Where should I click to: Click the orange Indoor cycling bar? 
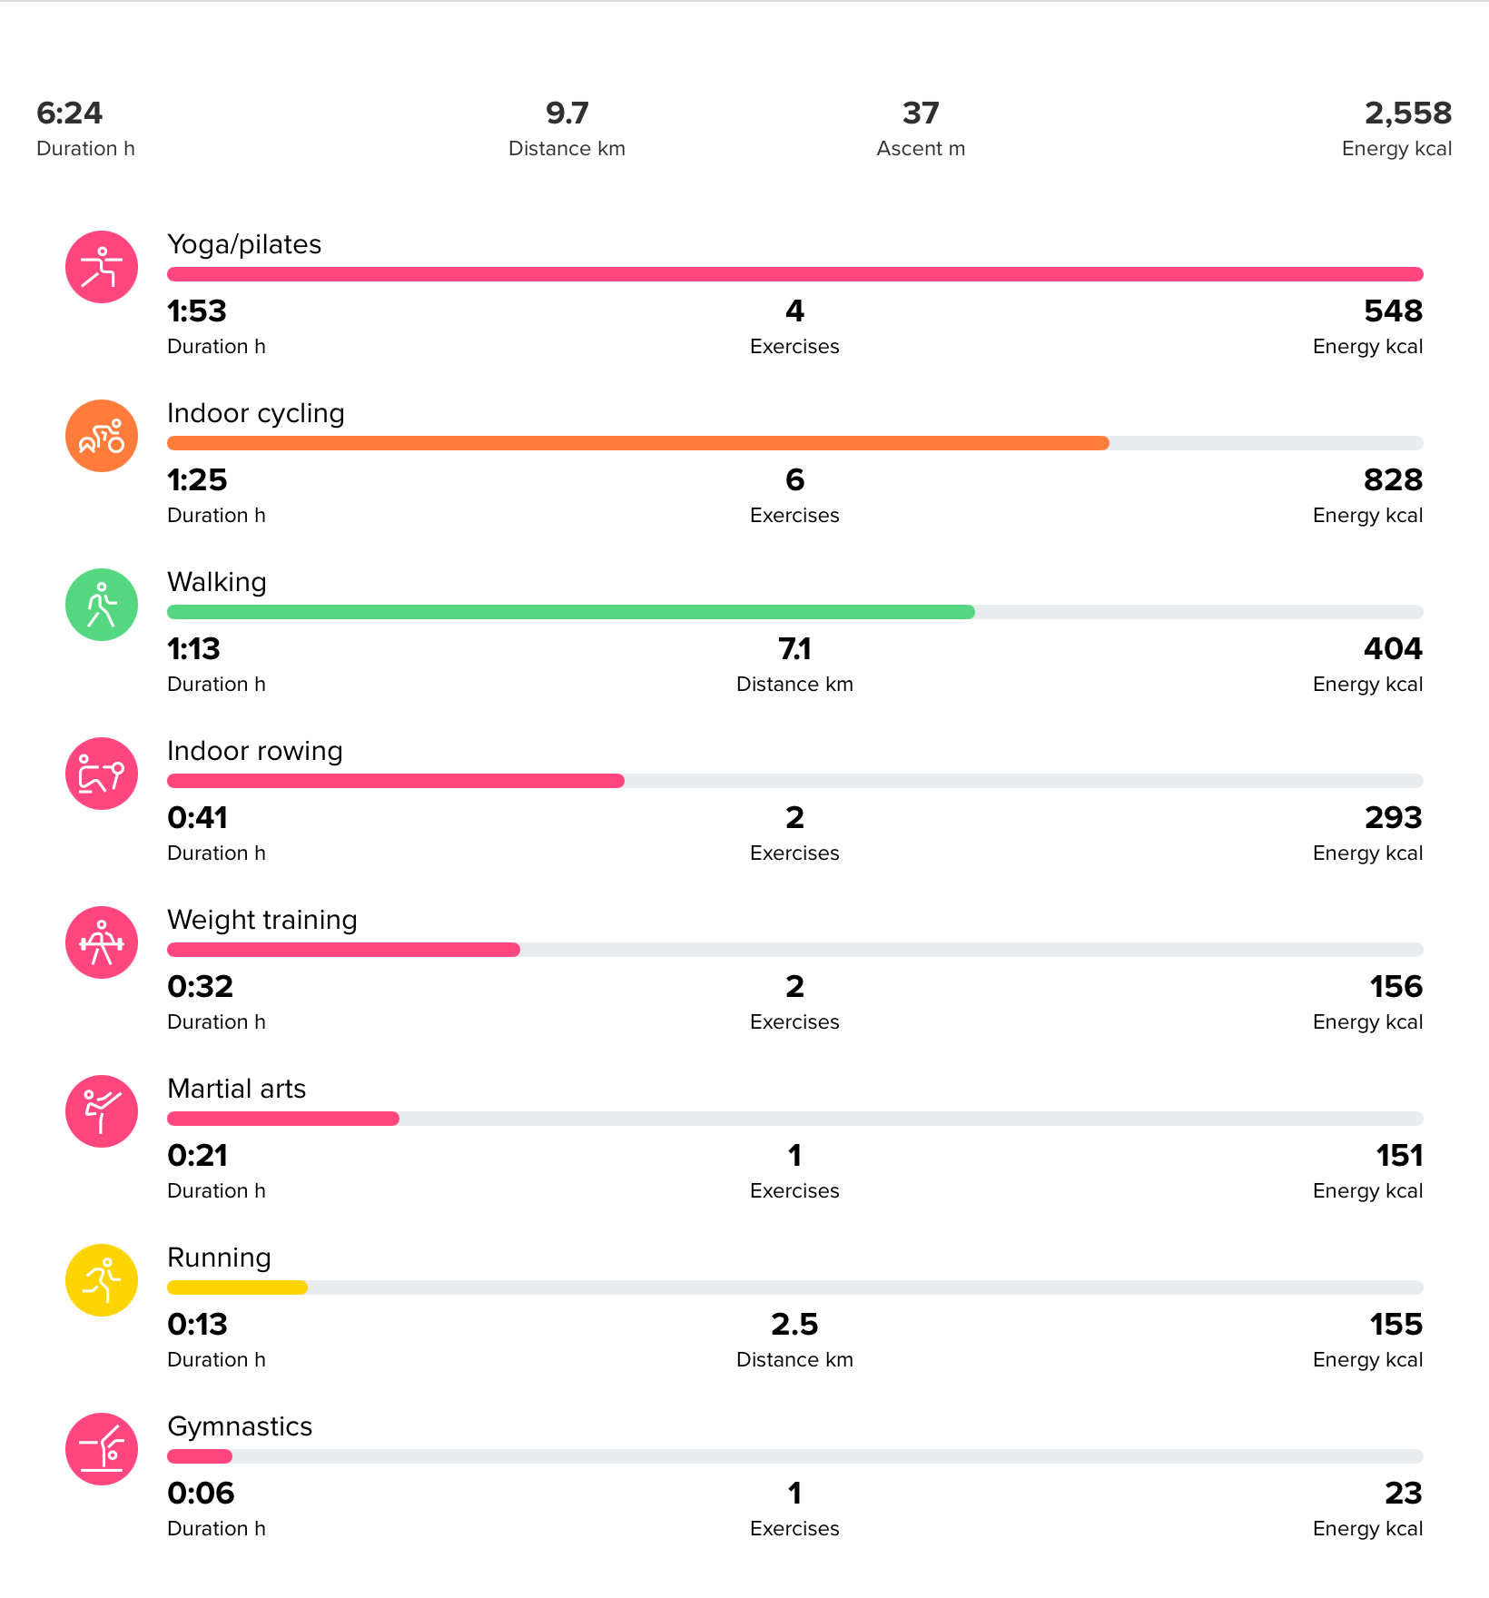point(638,443)
